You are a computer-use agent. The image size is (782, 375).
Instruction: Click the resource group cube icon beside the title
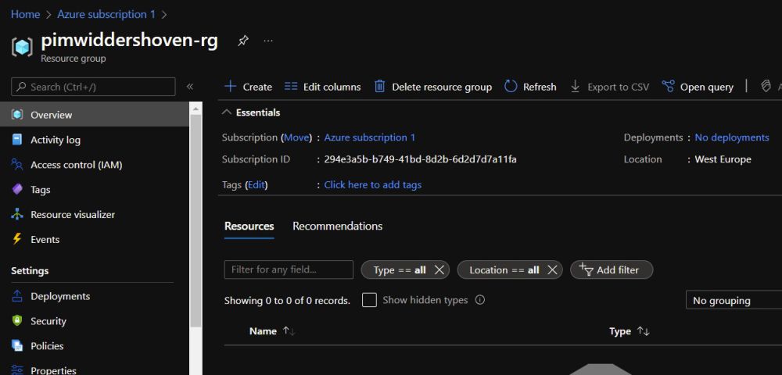[x=21, y=47]
